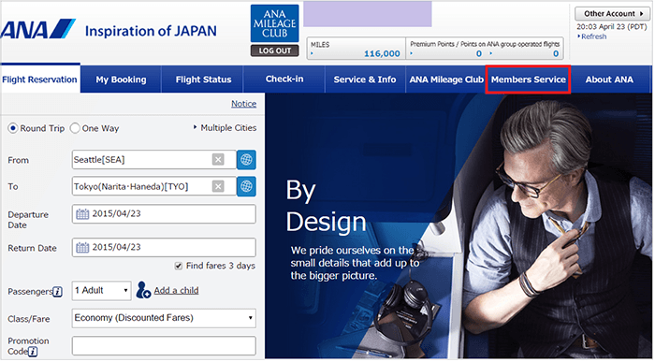Image resolution: width=655 pixels, height=362 pixels.
Task: Click the Inspiration of JAPAN tagline
Action: click(x=151, y=31)
